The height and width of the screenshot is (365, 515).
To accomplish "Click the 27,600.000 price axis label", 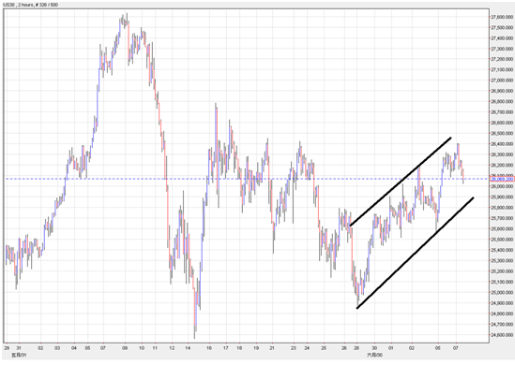I will (x=502, y=17).
